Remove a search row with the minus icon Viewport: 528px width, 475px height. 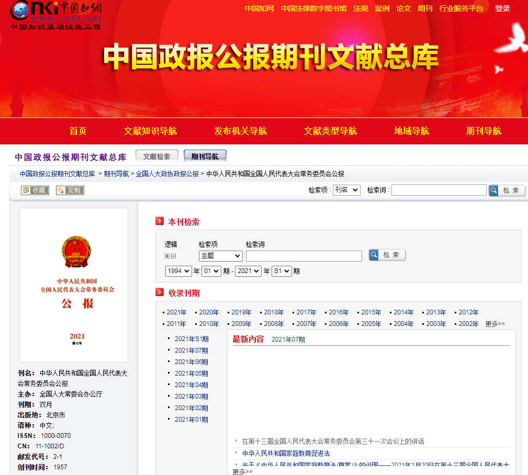coord(174,256)
